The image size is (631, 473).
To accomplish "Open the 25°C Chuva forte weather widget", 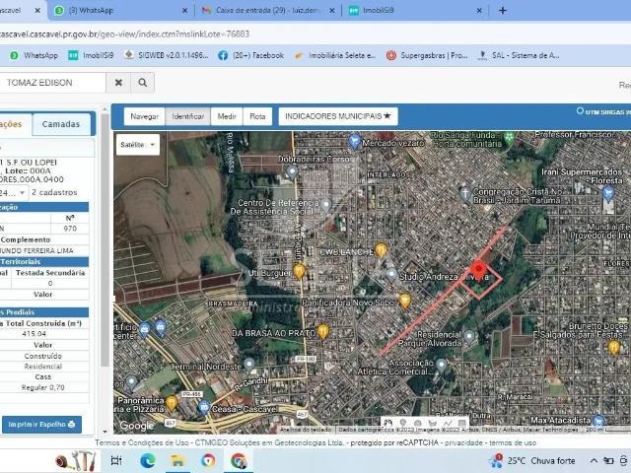I will [x=533, y=461].
